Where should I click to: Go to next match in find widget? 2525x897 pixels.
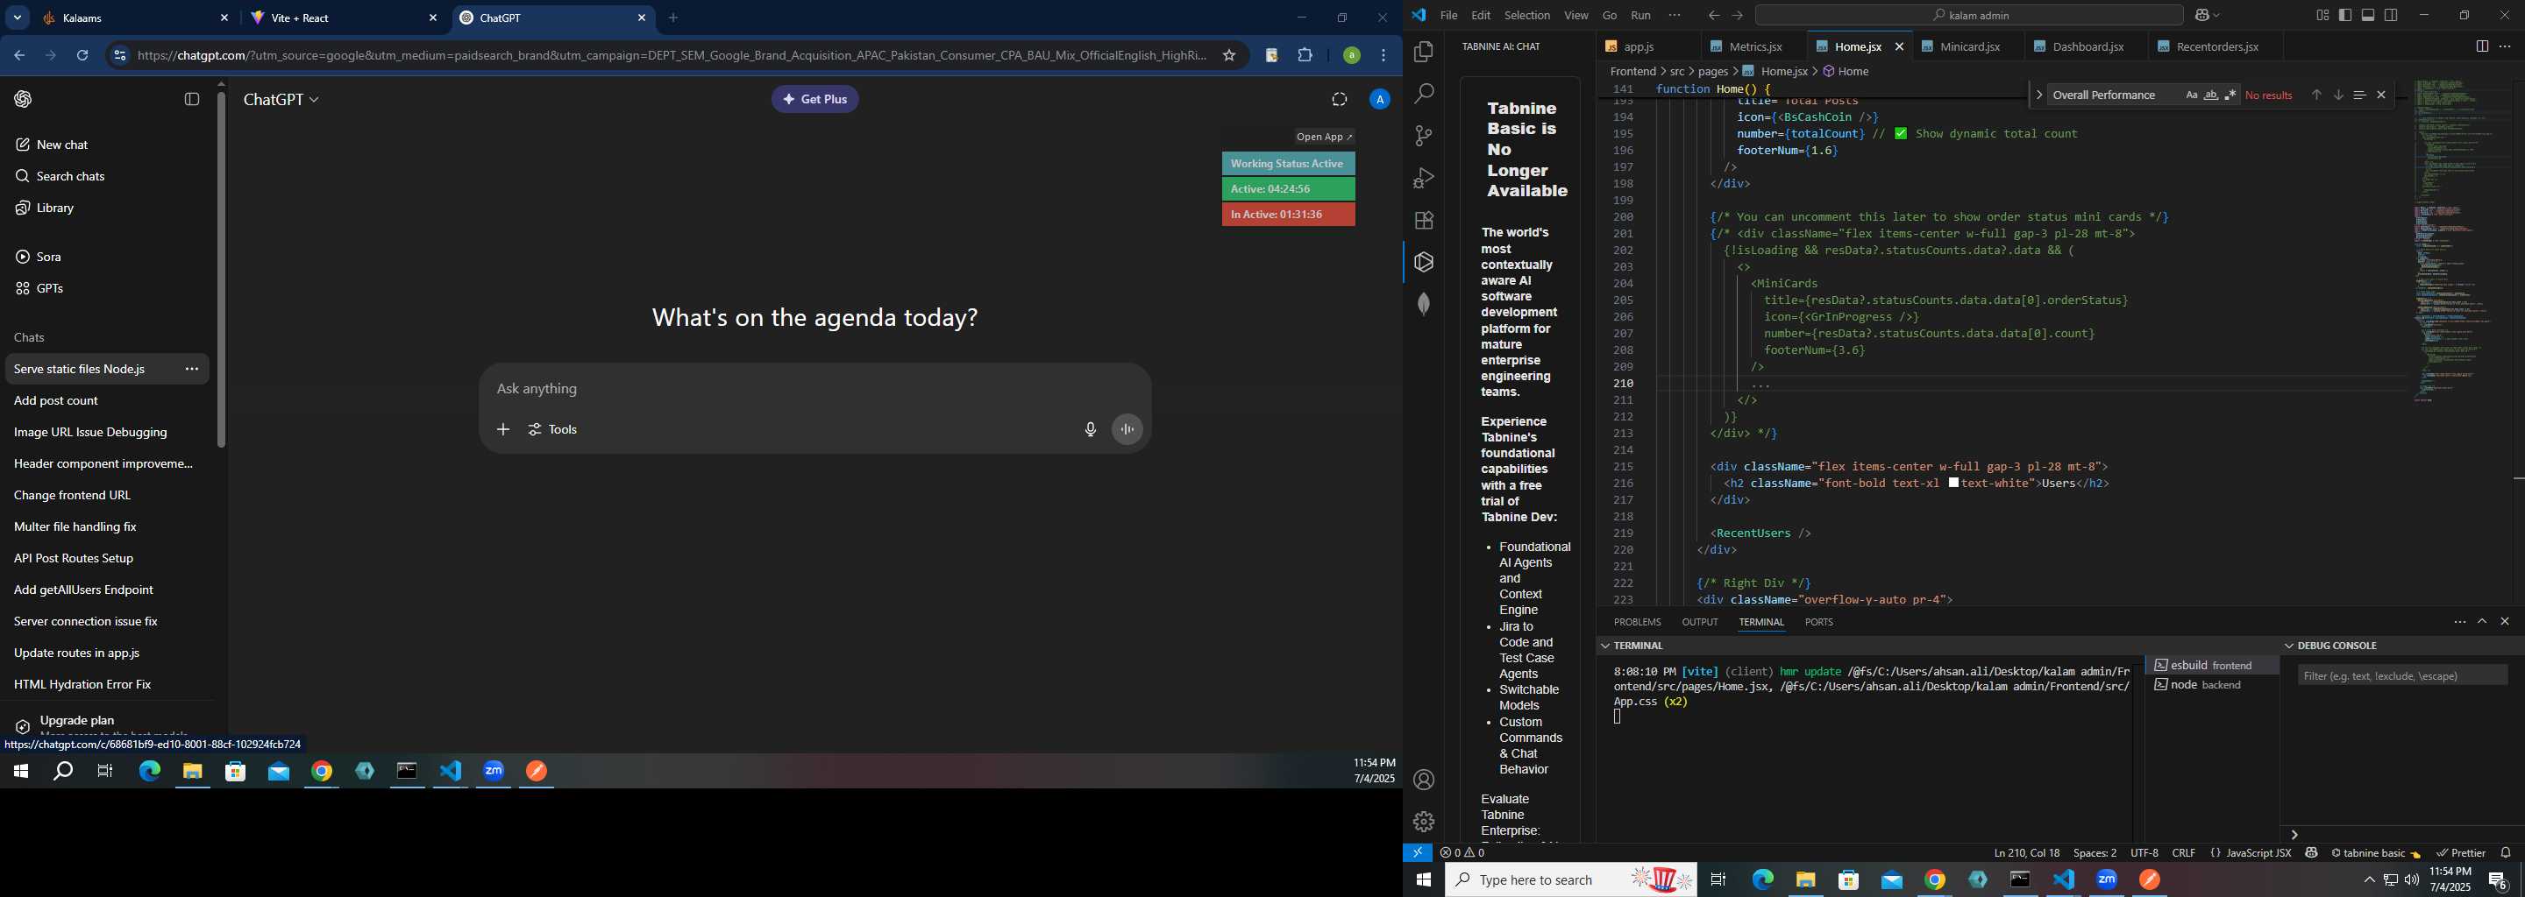(x=2337, y=95)
